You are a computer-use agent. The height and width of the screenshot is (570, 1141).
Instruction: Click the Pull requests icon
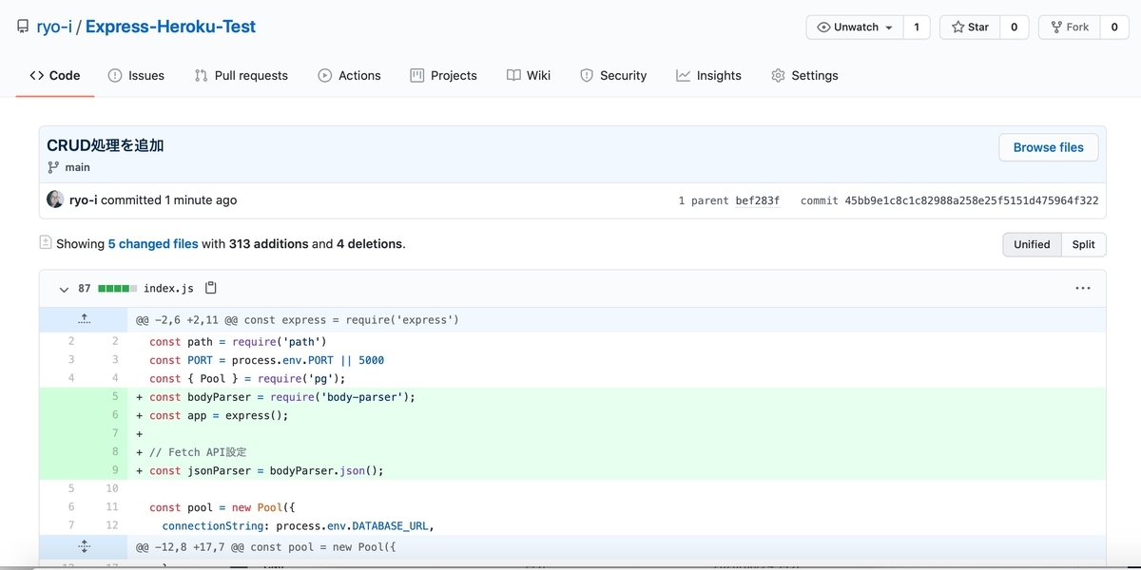(x=201, y=75)
